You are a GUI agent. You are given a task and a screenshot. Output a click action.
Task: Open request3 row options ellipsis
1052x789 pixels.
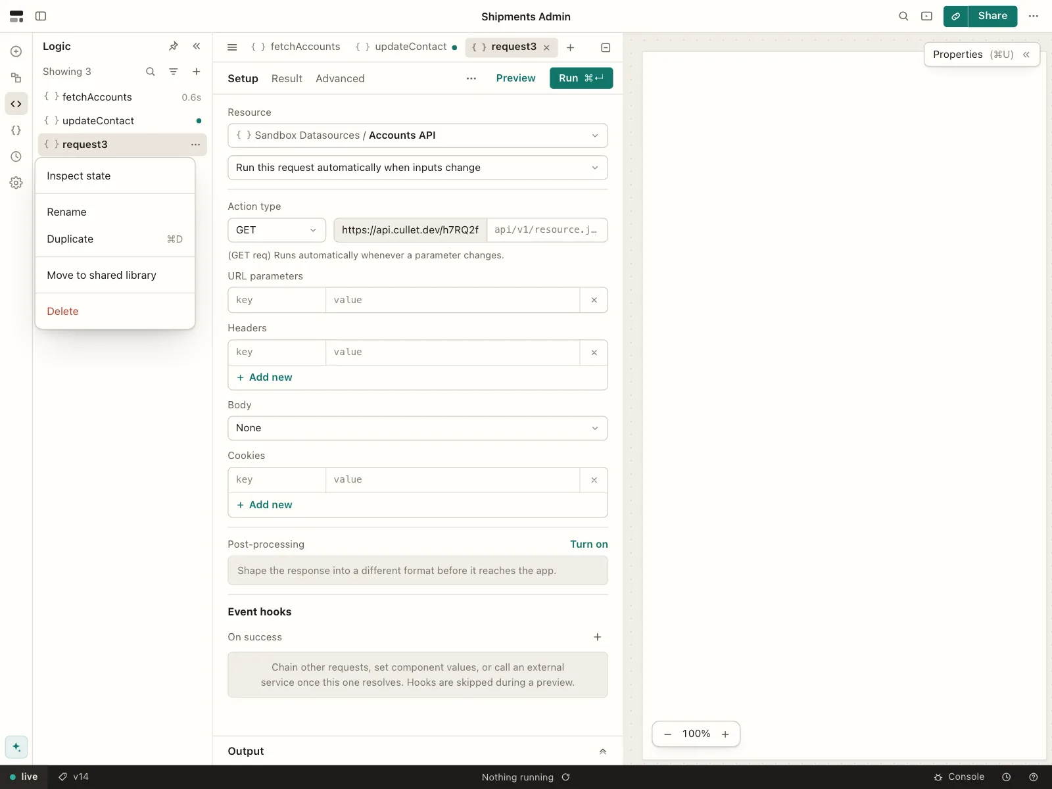195,145
